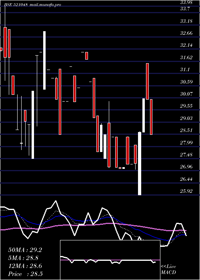Click the 27.48 price level label
This screenshot has height=280, width=200.
(186, 155)
